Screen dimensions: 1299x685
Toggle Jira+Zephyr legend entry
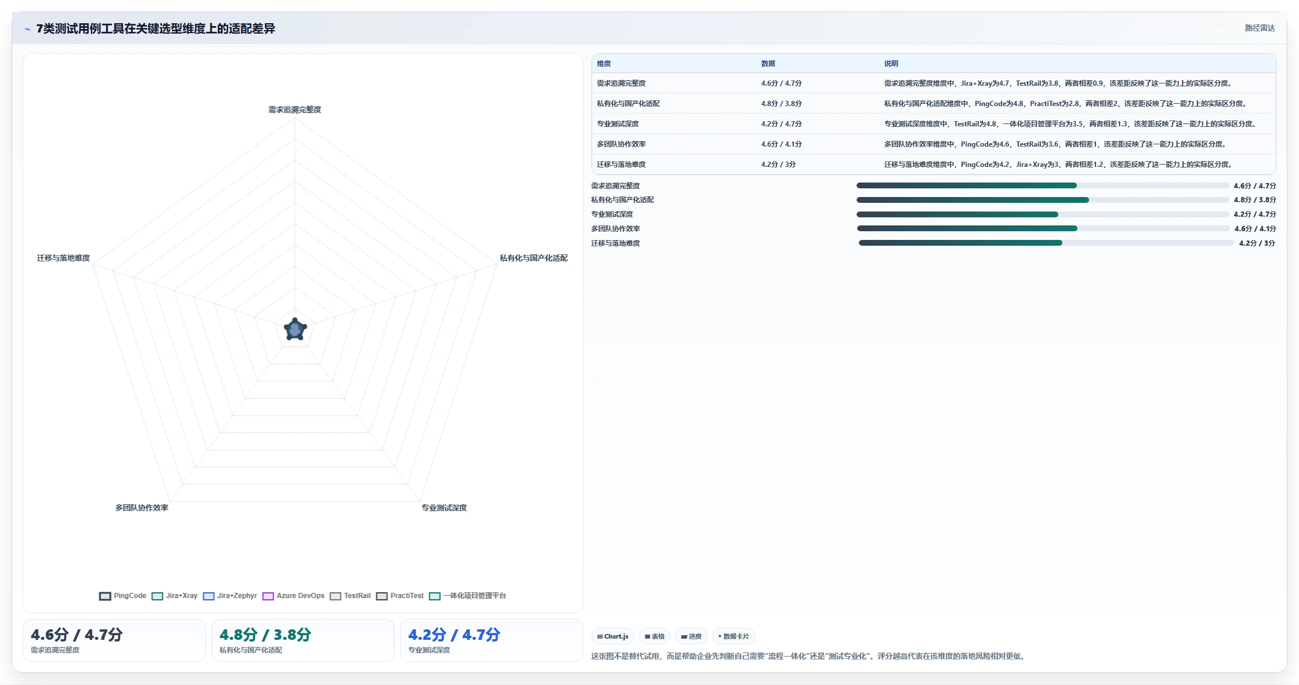[x=230, y=596]
